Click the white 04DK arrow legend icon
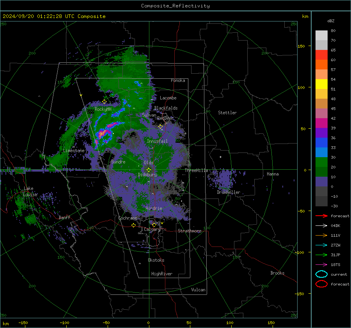 coord(321,226)
